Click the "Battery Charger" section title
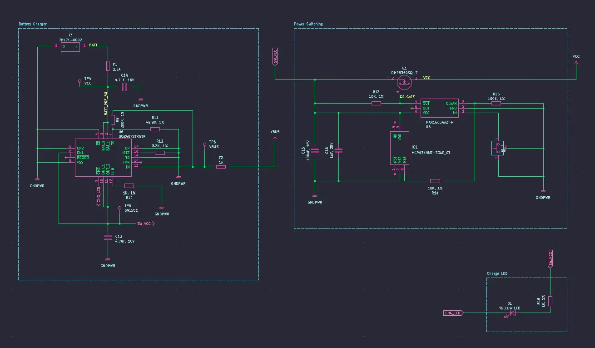This screenshot has width=595, height=348. point(33,24)
